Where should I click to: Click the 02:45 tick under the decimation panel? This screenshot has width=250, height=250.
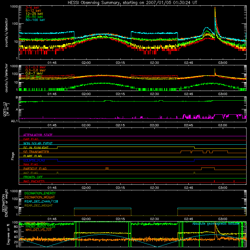(x=188, y=219)
